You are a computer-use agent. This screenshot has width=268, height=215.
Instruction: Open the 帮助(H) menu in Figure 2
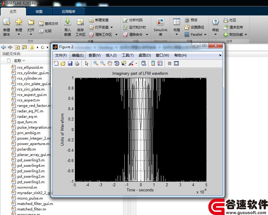180,55
